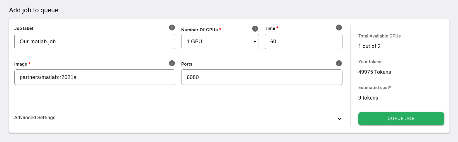
Task: Open the Number Of GPUs dropdown
Action: 220,42
